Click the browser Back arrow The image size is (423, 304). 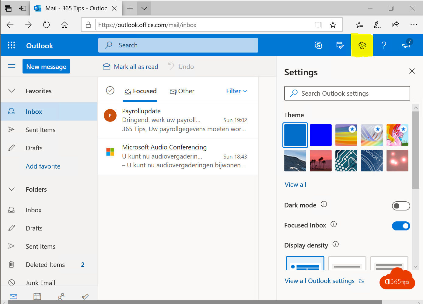(x=10, y=25)
